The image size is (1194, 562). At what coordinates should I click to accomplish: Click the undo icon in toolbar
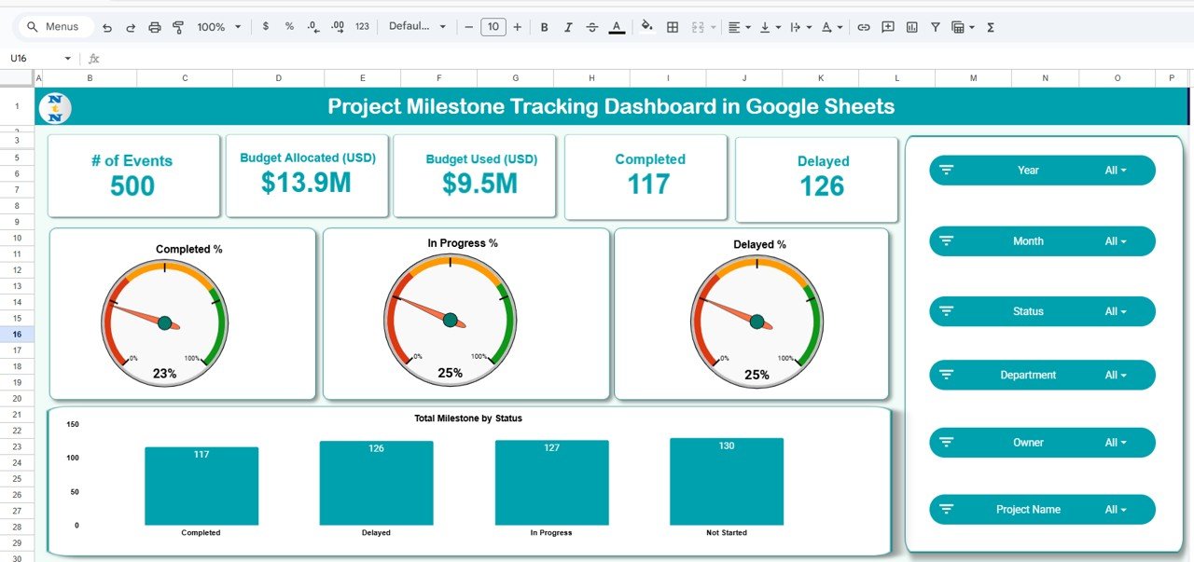107,27
